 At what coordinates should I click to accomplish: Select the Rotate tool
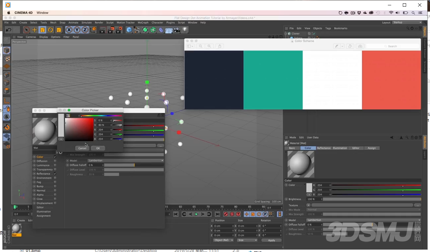(x=50, y=30)
